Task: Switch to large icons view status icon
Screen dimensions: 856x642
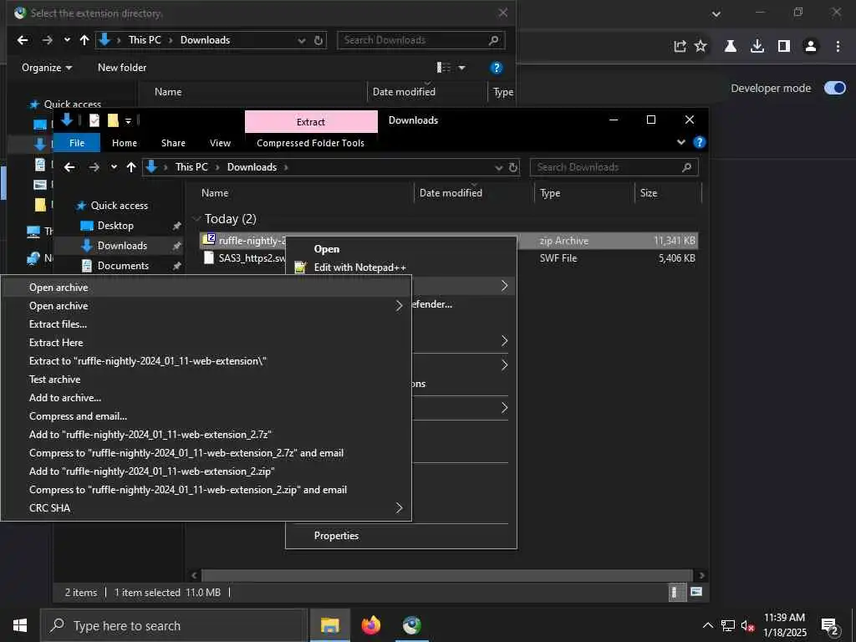Action: [696, 593]
